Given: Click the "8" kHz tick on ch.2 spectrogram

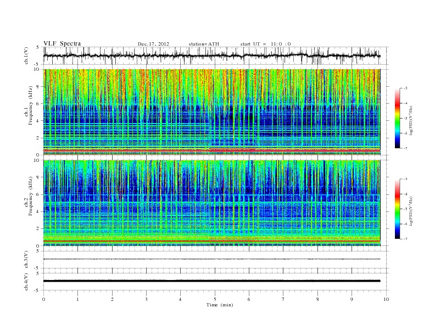Looking at the screenshot, I should [38, 177].
